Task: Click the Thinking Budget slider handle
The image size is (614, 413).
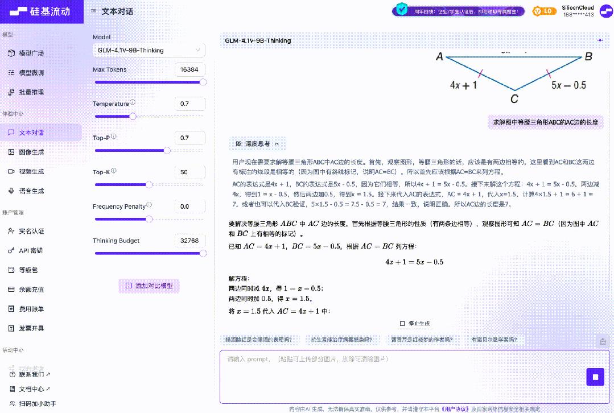Action: coord(203,253)
